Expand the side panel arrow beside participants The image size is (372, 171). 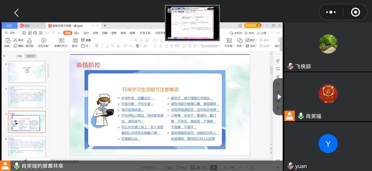tap(279, 97)
